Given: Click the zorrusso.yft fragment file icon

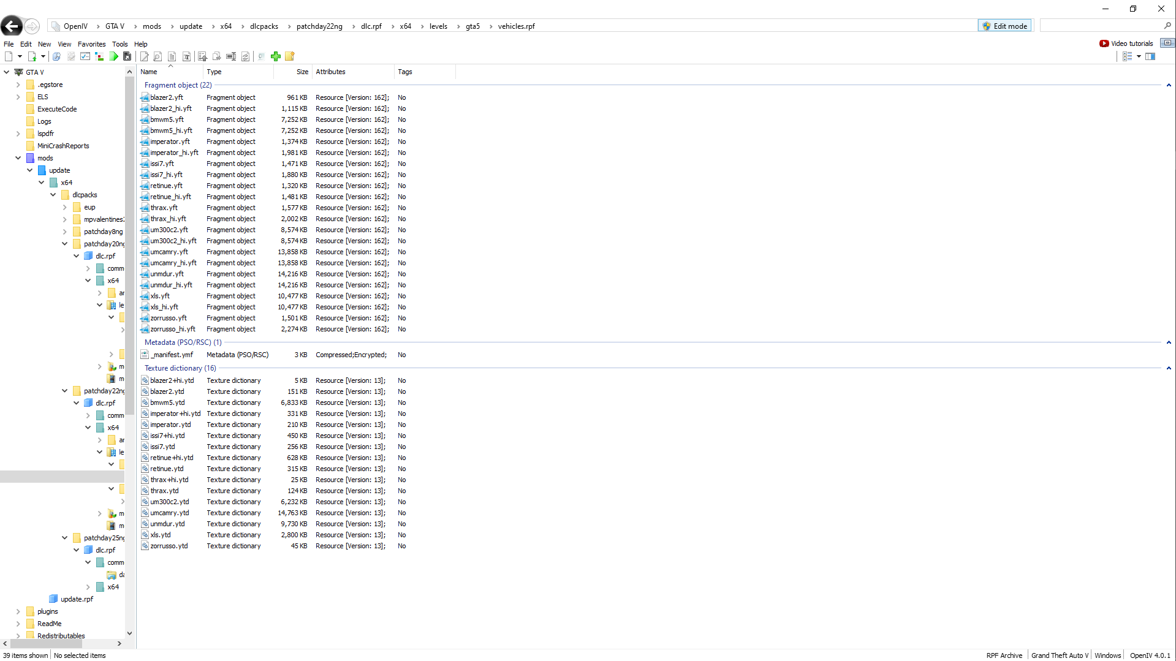Looking at the screenshot, I should 145,318.
